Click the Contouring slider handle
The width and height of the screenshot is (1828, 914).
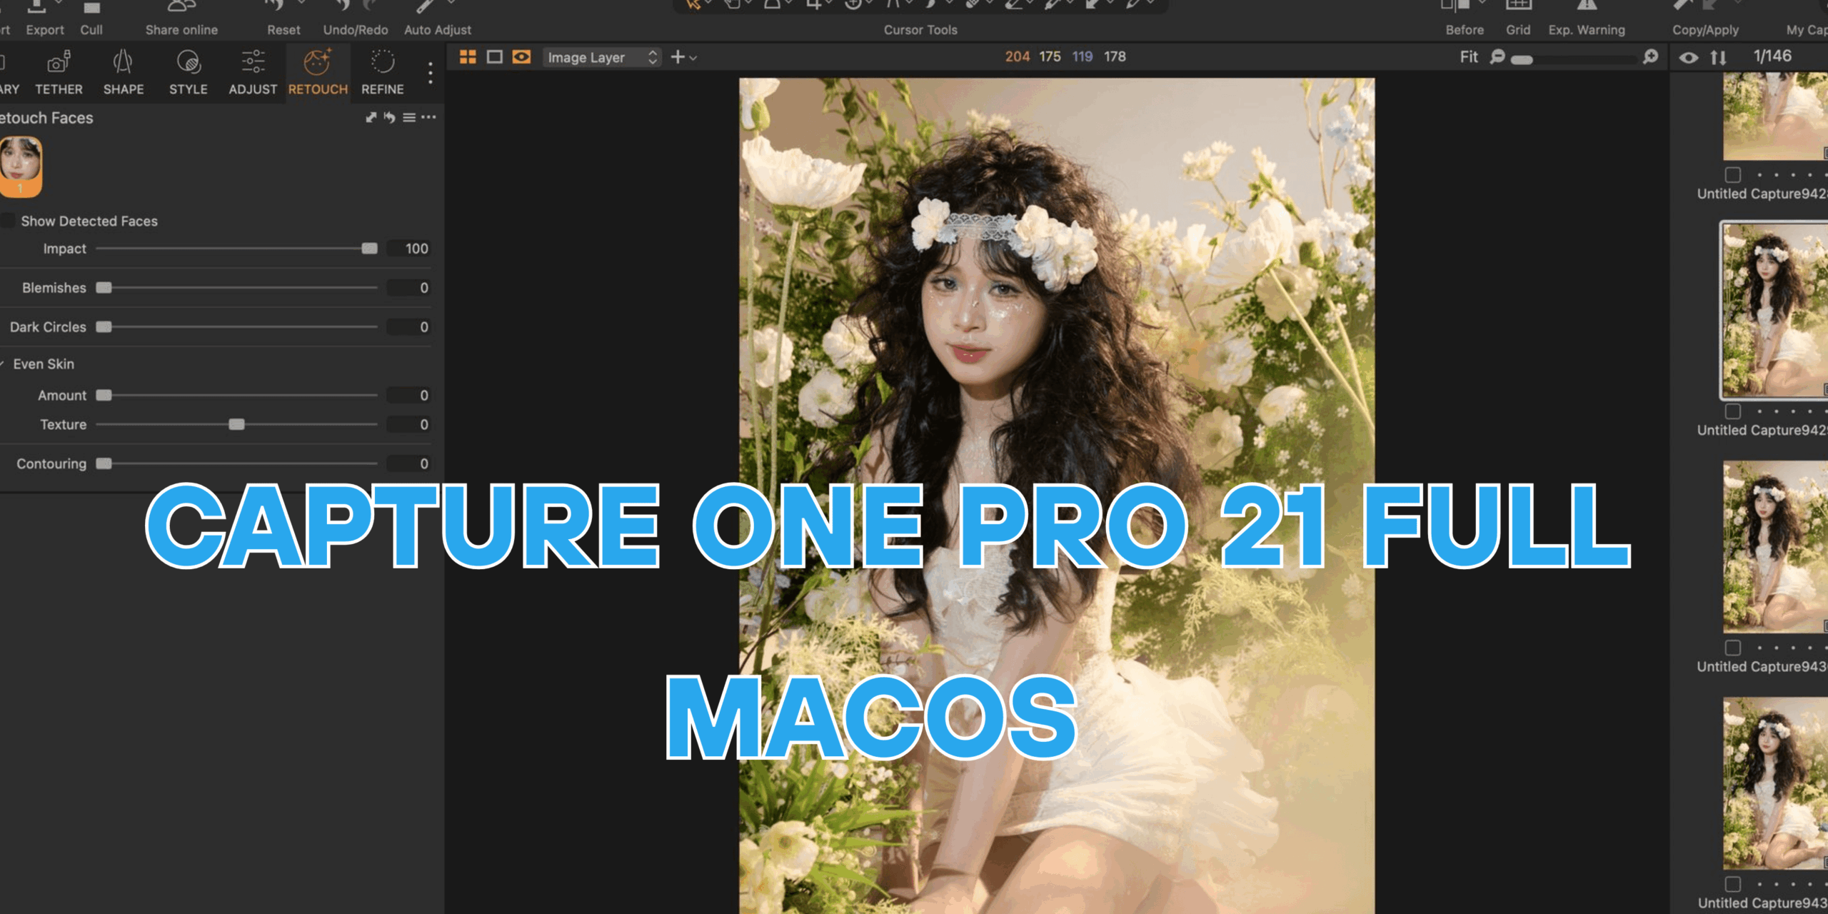click(x=104, y=464)
